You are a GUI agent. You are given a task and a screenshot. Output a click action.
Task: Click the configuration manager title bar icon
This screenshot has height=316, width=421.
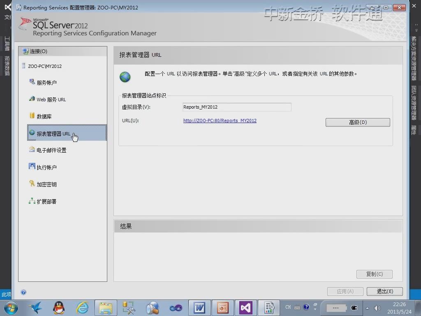[x=19, y=7]
